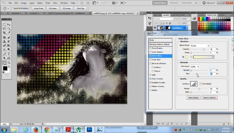Select the Blur tool
The height and width of the screenshot is (133, 234).
click(x=4, y=50)
